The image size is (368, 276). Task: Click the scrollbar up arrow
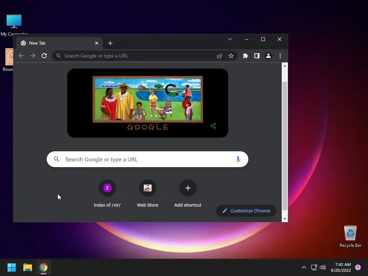(x=285, y=66)
